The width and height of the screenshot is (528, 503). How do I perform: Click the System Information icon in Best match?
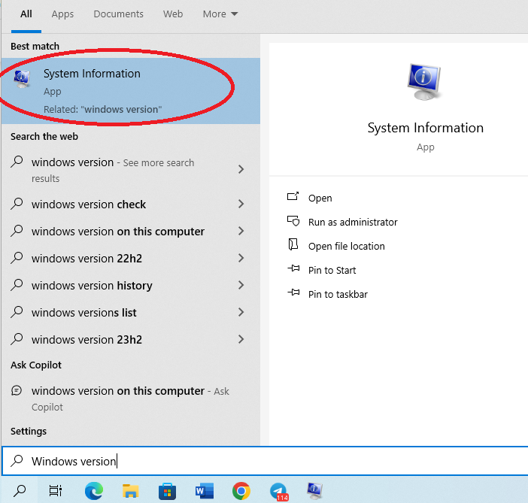[22, 79]
